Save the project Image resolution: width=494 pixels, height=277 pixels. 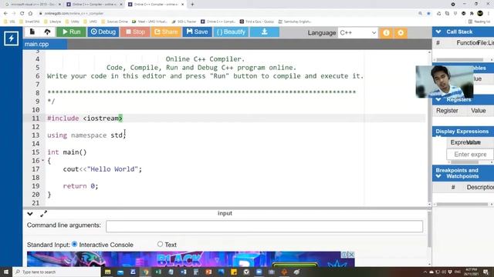click(198, 32)
